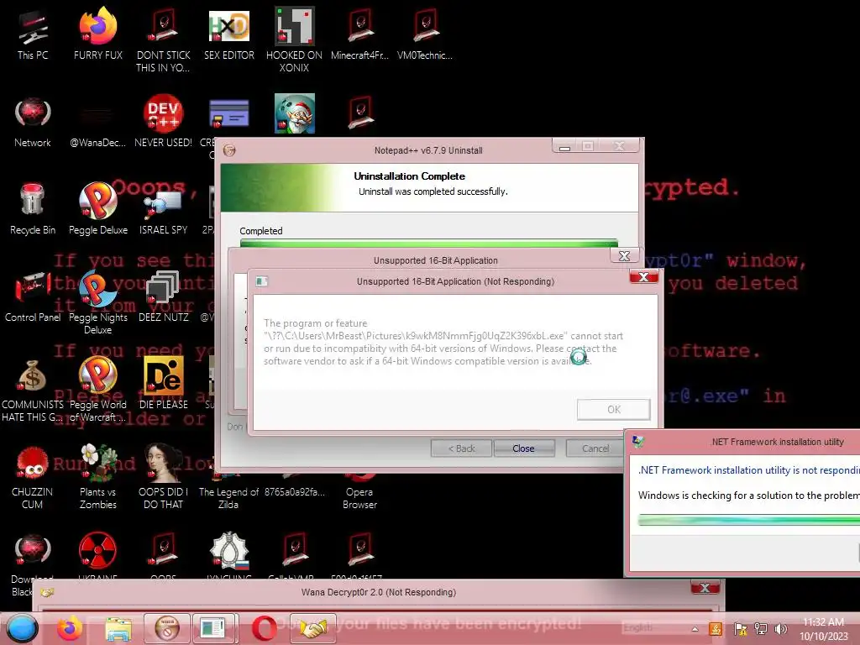860x645 pixels.
Task: Launch Peggle Nights Deluxe shortcut
Action: click(x=98, y=302)
